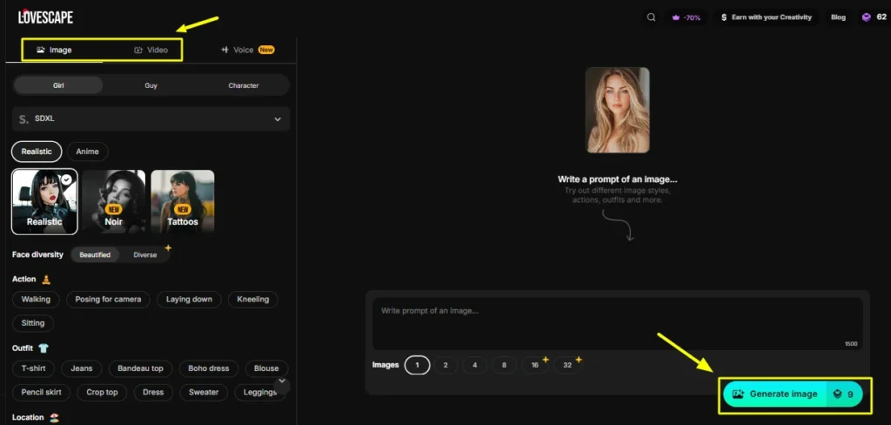Viewport: 891px width, 425px height.
Task: Click the checkmark badge on Realistic thumbnail
Action: click(x=67, y=179)
